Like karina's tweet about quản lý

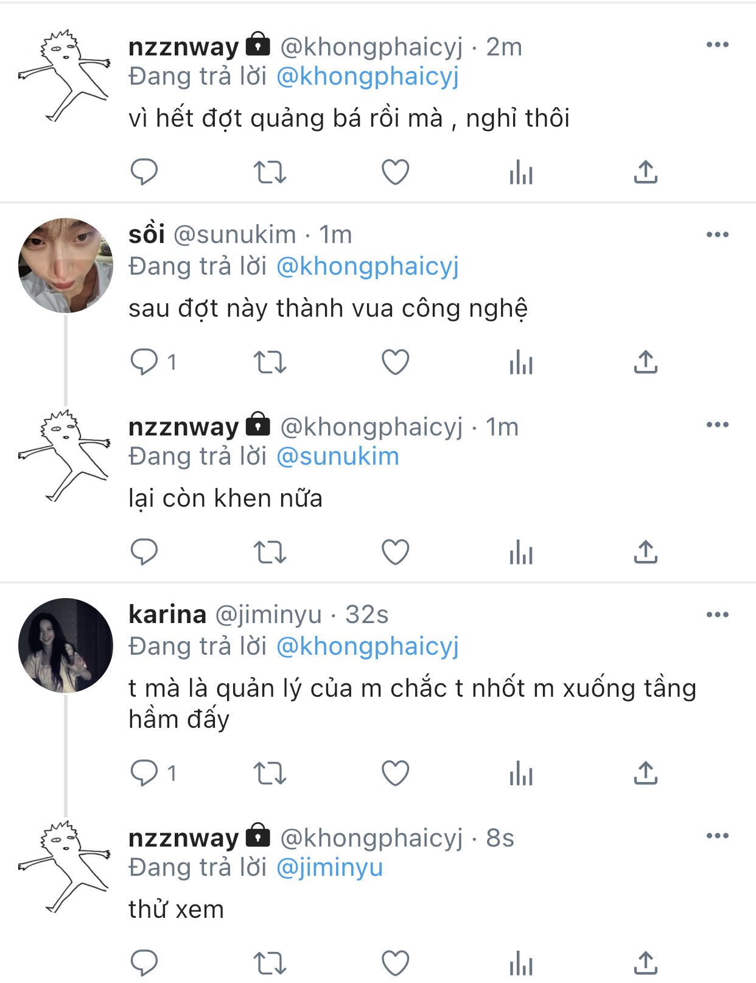[395, 774]
